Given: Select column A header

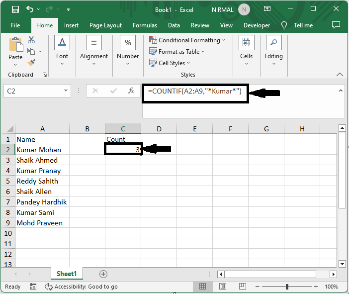Looking at the screenshot, I should (x=42, y=129).
